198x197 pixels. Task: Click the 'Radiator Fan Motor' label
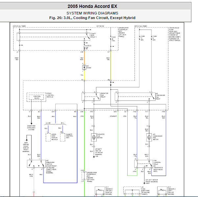pos(101,136)
